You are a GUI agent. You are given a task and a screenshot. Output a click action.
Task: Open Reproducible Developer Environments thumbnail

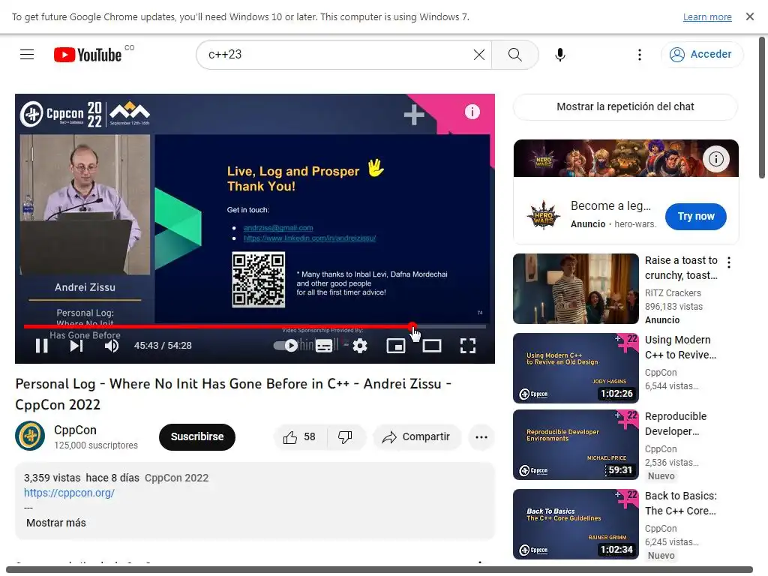coord(575,444)
